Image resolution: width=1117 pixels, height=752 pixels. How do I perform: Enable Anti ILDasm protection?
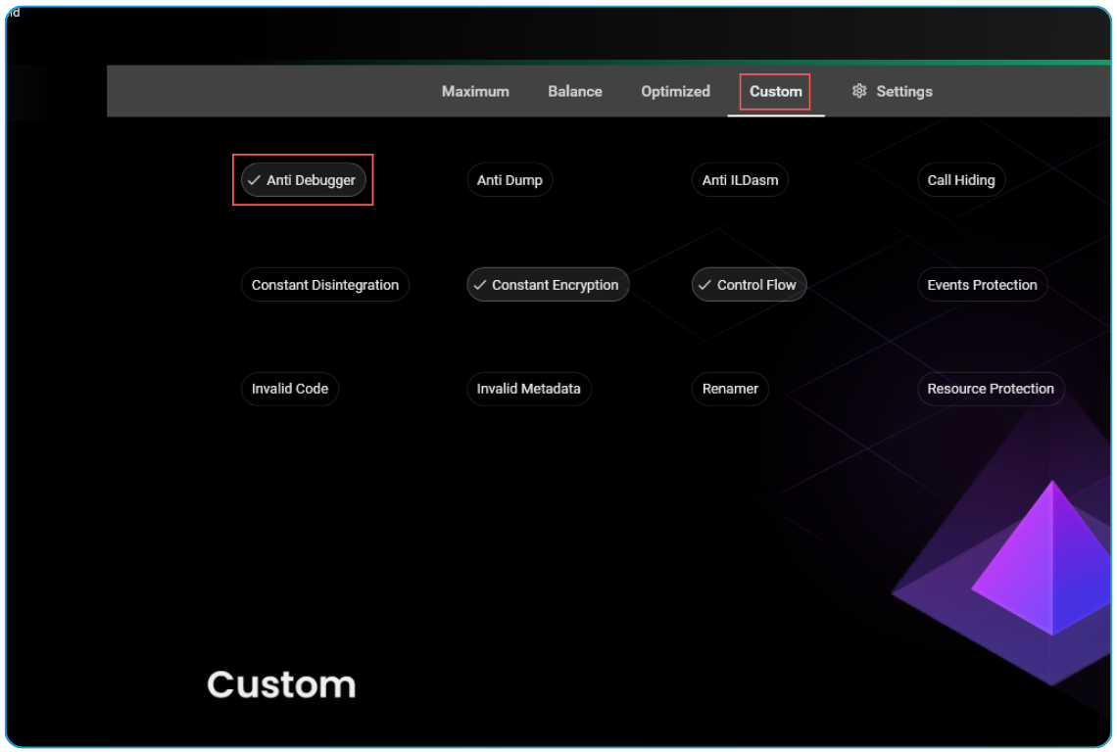(740, 179)
